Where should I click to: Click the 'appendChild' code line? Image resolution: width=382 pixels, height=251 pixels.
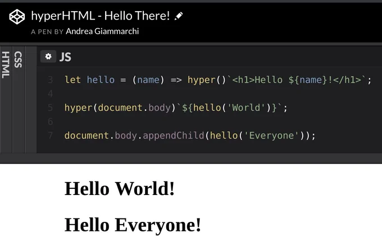[x=190, y=136]
